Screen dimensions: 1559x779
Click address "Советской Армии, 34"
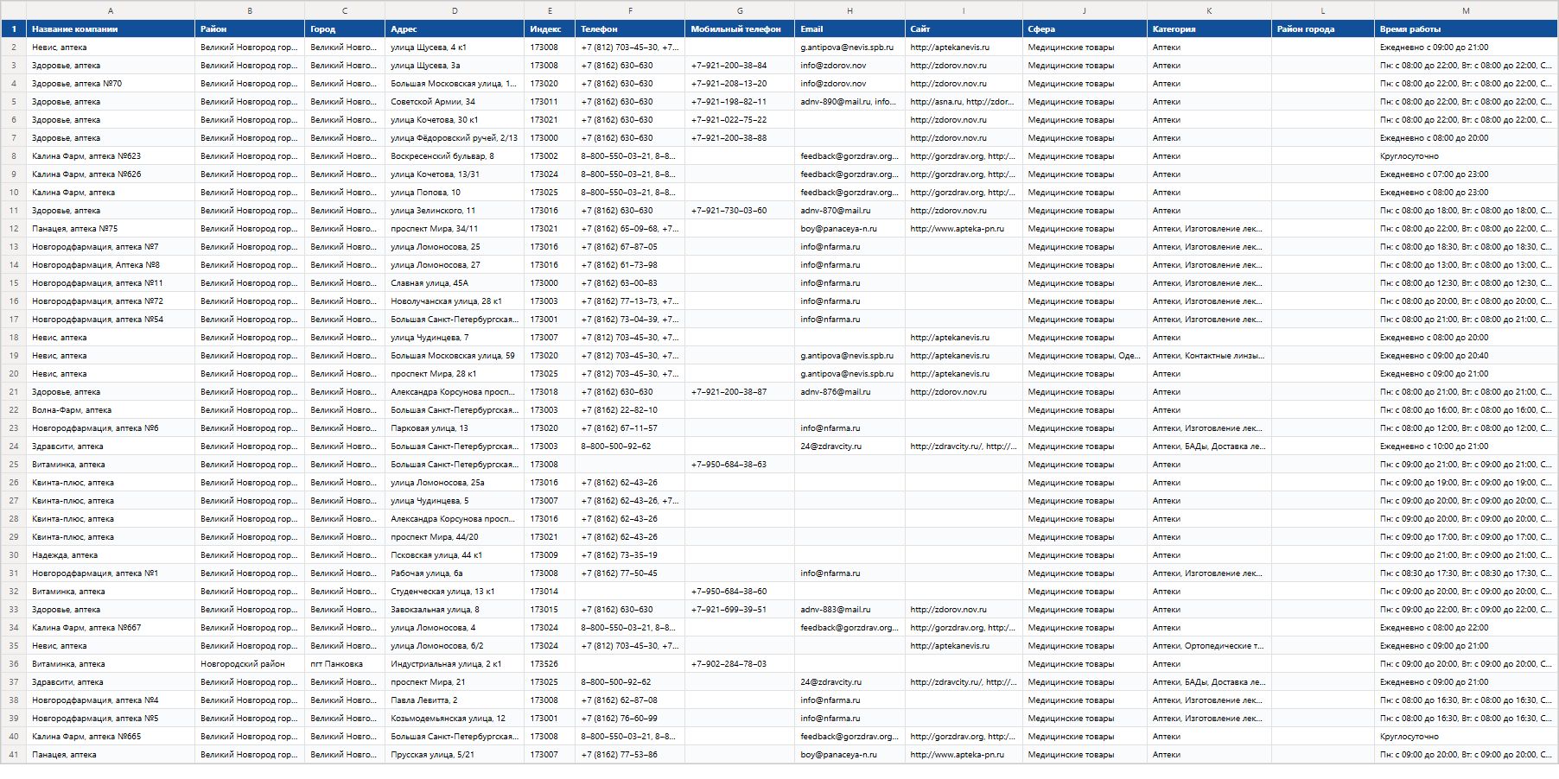[455, 102]
